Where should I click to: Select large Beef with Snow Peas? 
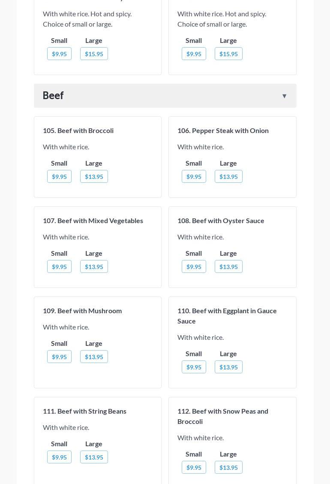pyautogui.click(x=228, y=467)
